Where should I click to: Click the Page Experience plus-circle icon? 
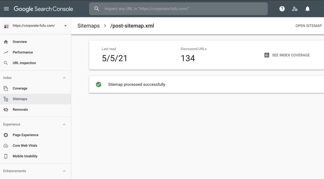[6, 135]
